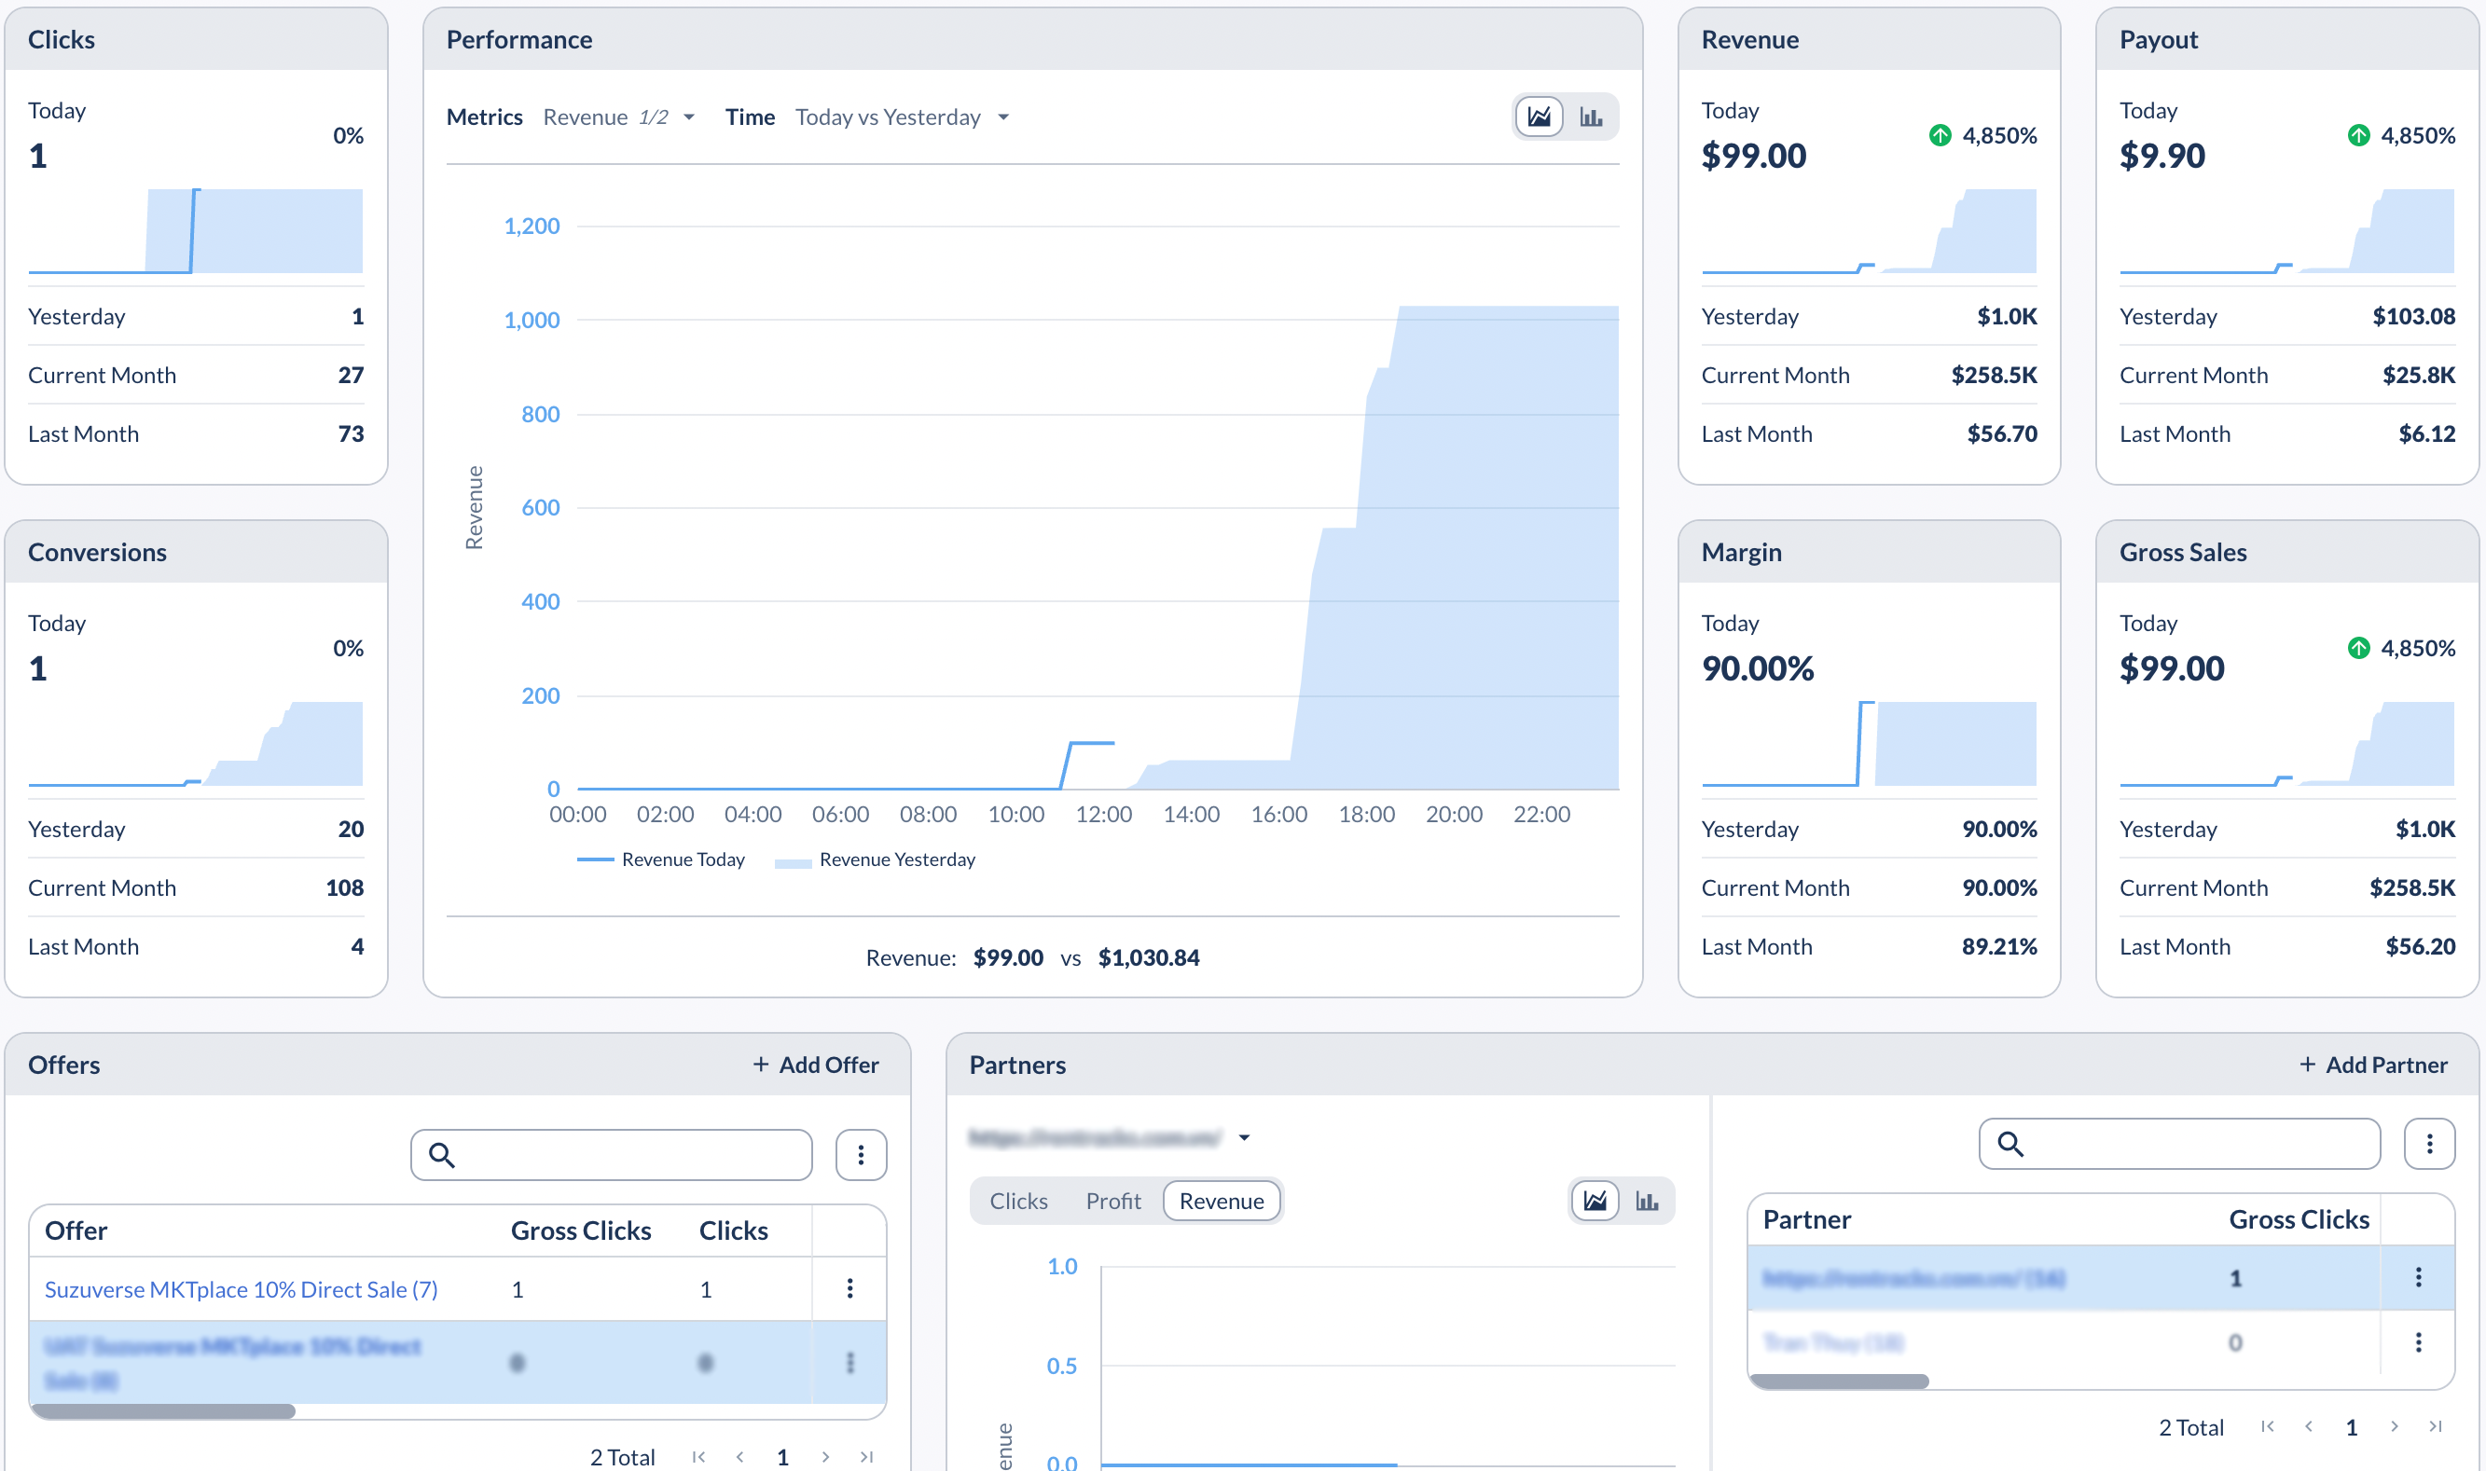Select Revenue in Partners metric switch

1222,1201
